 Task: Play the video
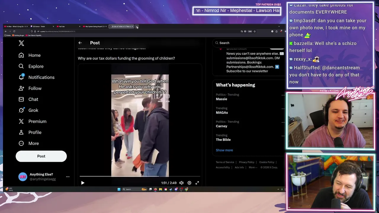83,183
